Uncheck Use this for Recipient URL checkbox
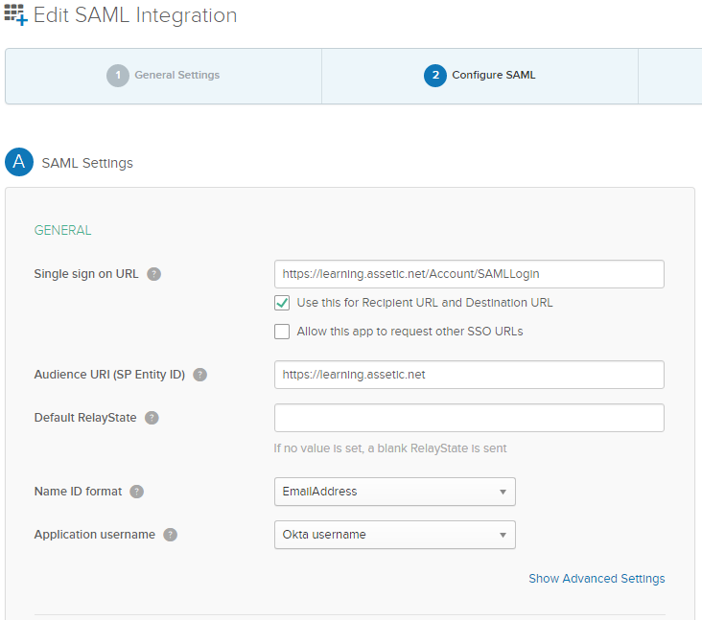The image size is (702, 620). coord(282,303)
